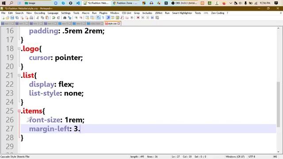The image size is (283, 159).
Task: Toggle file monitoring eye icon
Action: click(x=132, y=18)
